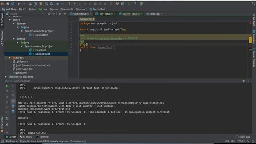256x144 pixels.
Task: Click the Replace icon in the toolbar
Action: (51, 4)
